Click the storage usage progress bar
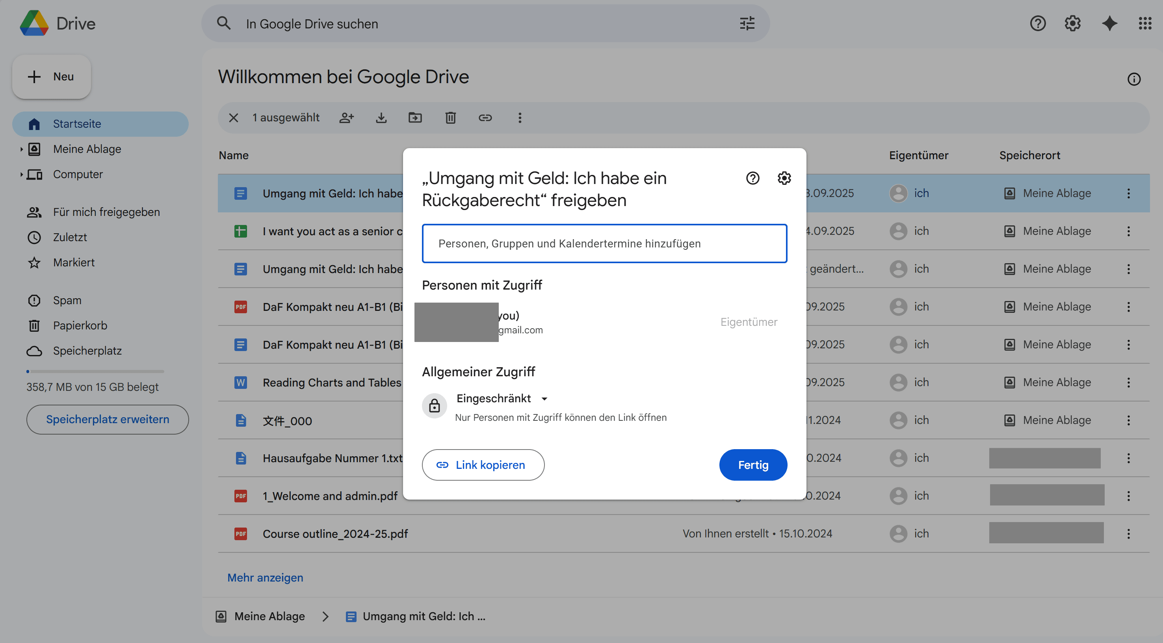1163x643 pixels. tap(95, 371)
